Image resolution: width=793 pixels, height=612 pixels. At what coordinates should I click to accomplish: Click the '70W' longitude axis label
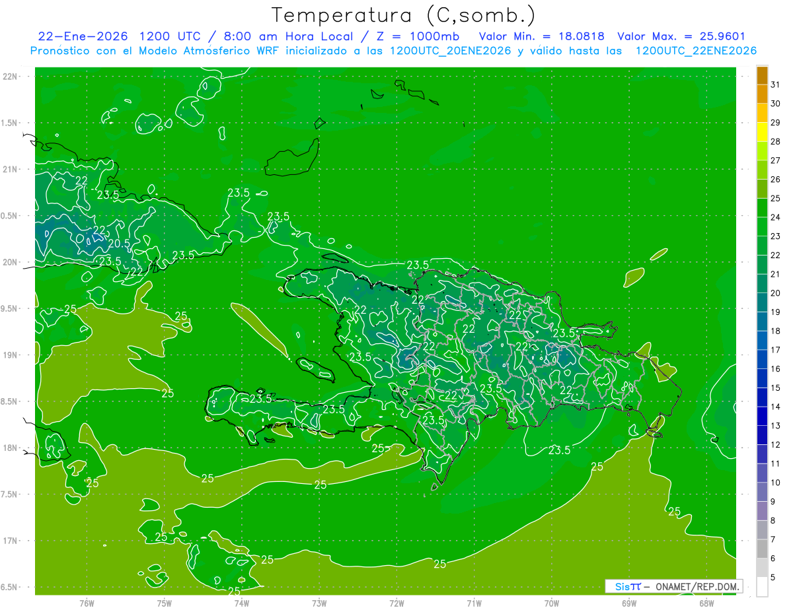click(x=552, y=603)
